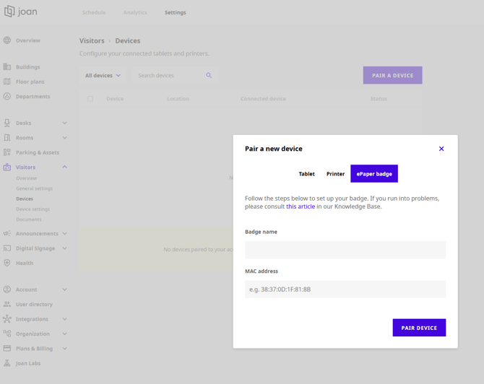Click the Floor plans sidebar icon
Screen dimensions: 484x384
pos(7,82)
